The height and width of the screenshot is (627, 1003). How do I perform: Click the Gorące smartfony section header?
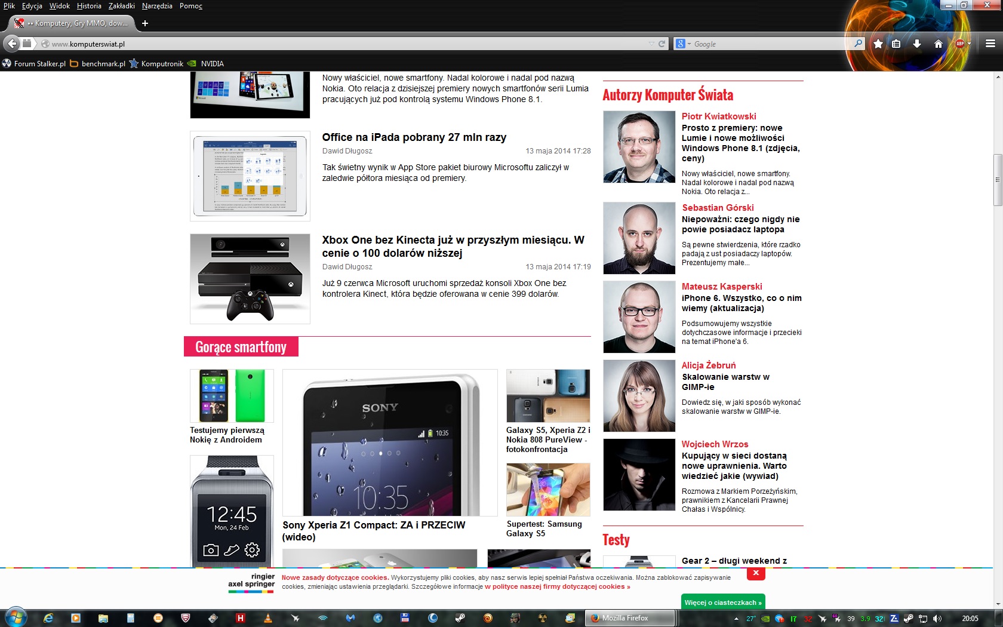(x=241, y=347)
